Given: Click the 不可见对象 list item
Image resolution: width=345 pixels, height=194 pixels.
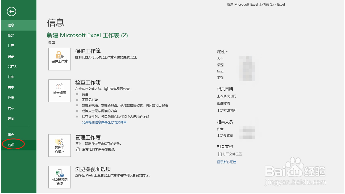Looking at the screenshot, I should click(x=90, y=100).
